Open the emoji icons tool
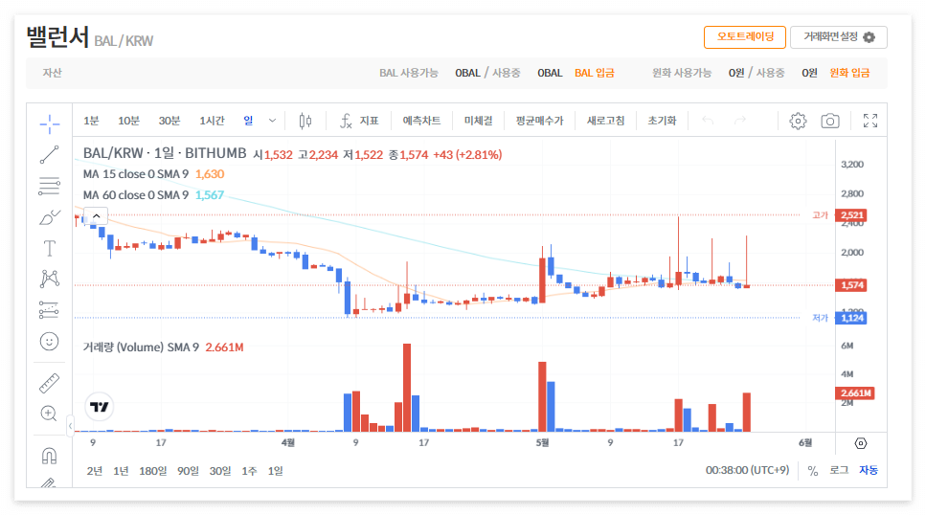Screen dimensions: 926x515 coord(50,342)
